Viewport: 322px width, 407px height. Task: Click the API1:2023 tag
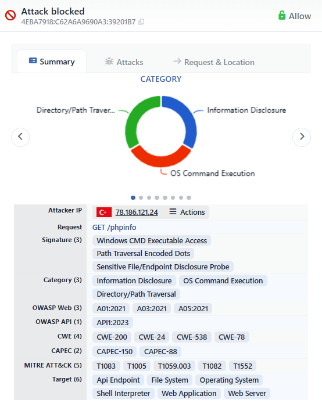click(113, 323)
